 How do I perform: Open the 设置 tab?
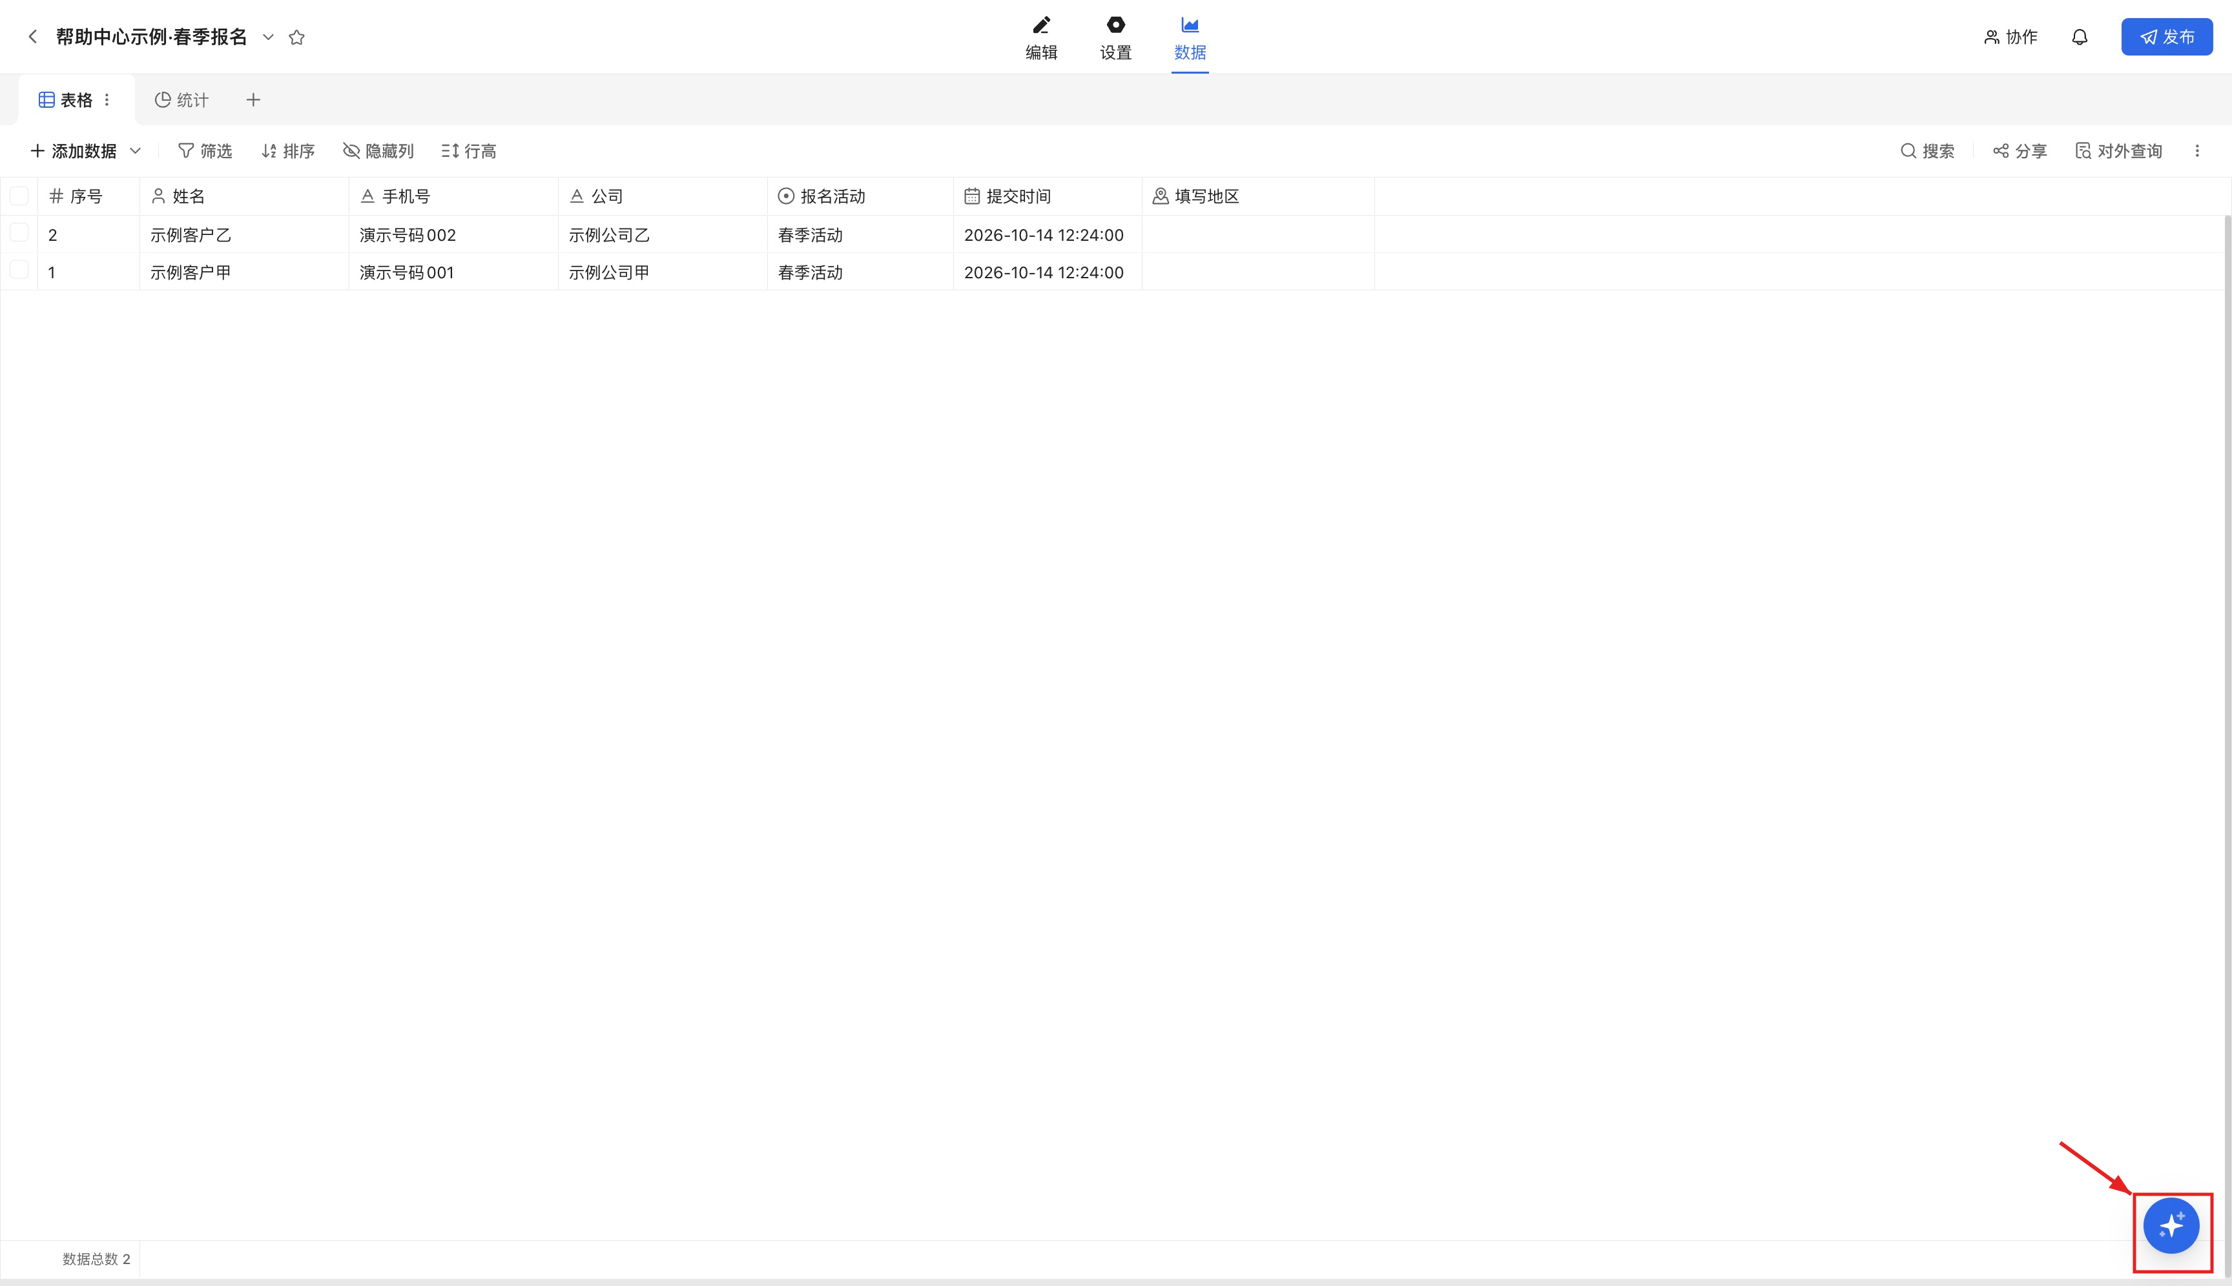[x=1115, y=39]
